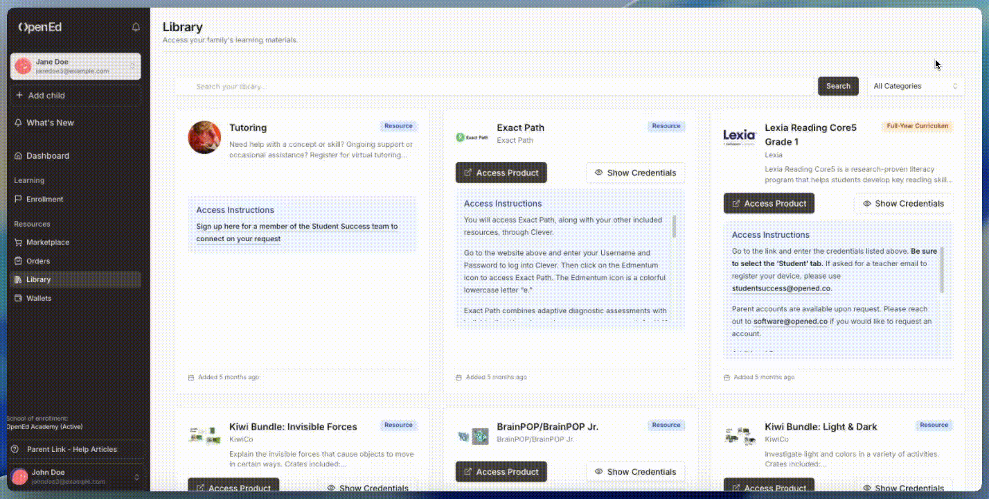Open the All Categories dropdown
The image size is (989, 499).
coord(916,86)
